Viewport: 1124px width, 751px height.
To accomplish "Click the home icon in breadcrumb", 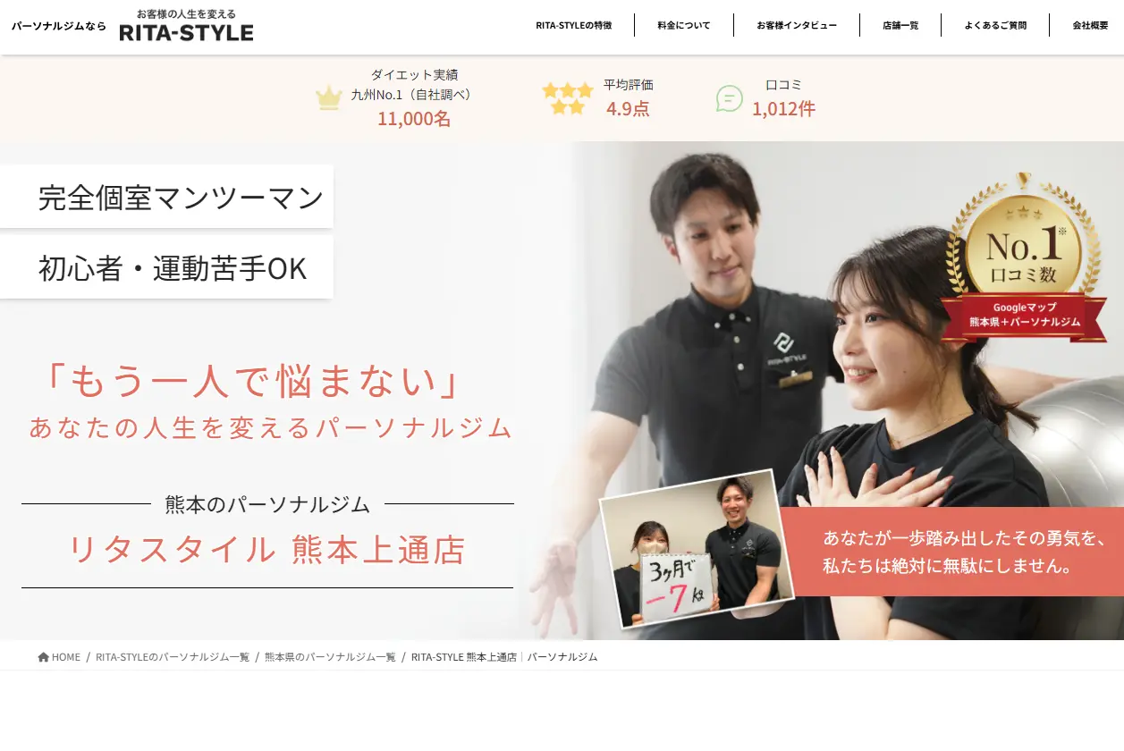I will pyautogui.click(x=43, y=657).
